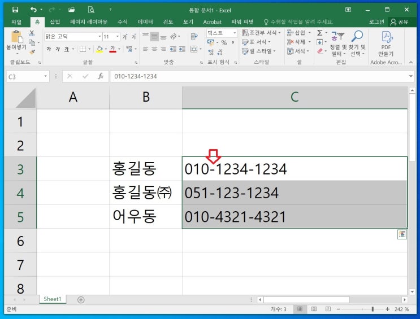Apply comma style number format
The image size is (420, 319).
coord(233,42)
